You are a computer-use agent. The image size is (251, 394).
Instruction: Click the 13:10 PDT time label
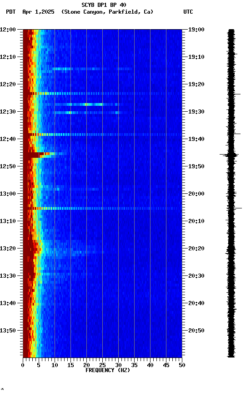[8, 221]
